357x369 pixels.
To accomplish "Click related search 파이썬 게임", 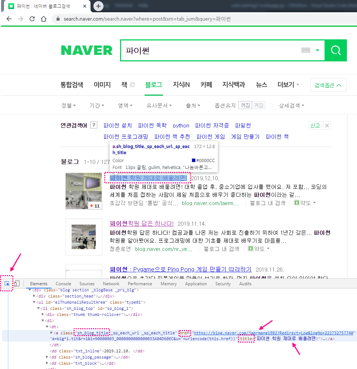I will pos(211,136).
